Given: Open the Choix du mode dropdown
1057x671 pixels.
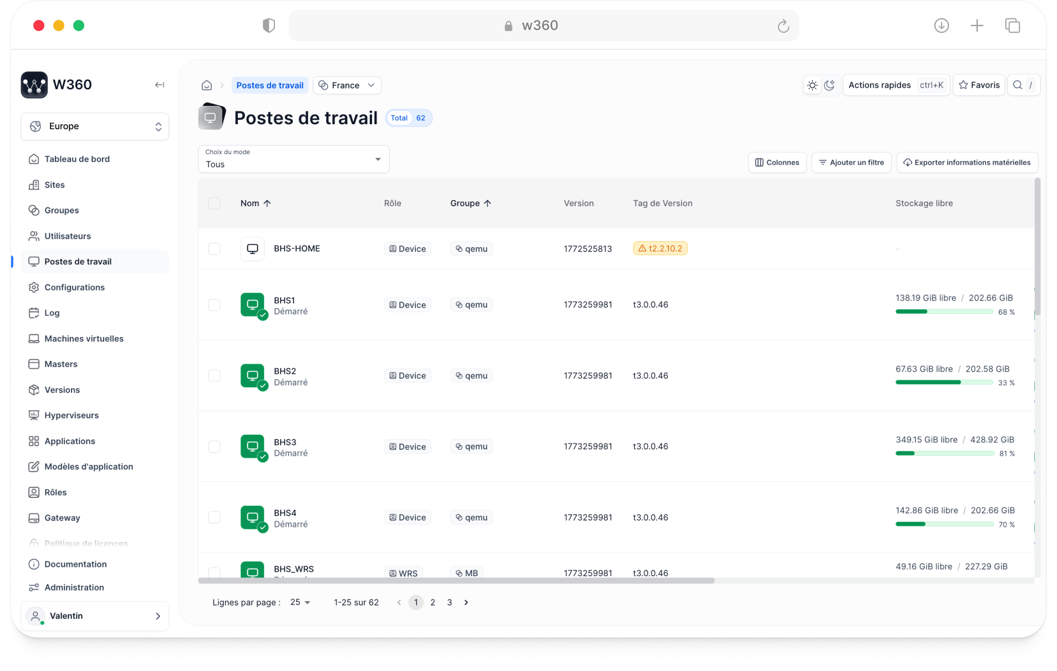Looking at the screenshot, I should (293, 160).
